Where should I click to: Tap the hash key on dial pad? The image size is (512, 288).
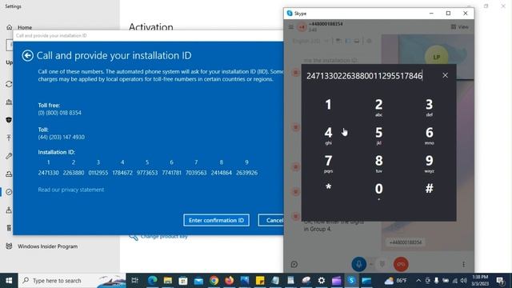tap(429, 188)
